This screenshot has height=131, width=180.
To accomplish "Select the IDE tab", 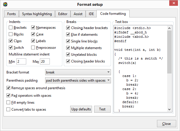I will tap(91, 14).
